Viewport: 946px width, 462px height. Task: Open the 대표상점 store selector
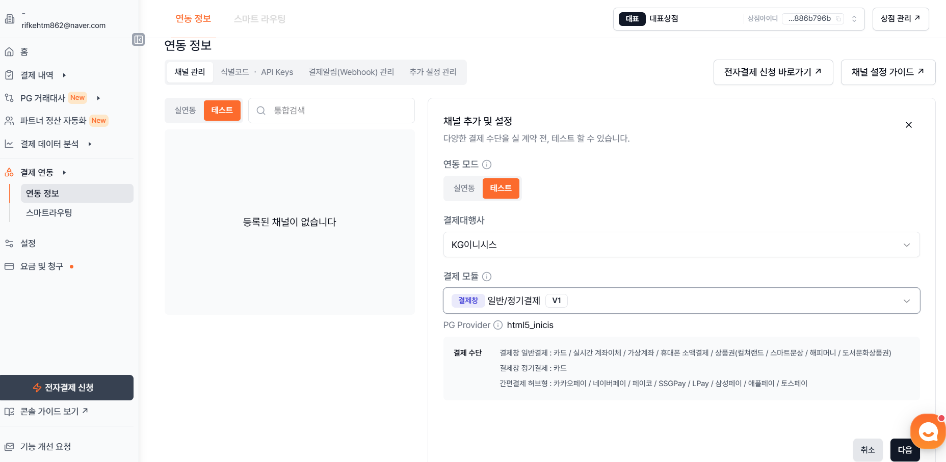739,19
